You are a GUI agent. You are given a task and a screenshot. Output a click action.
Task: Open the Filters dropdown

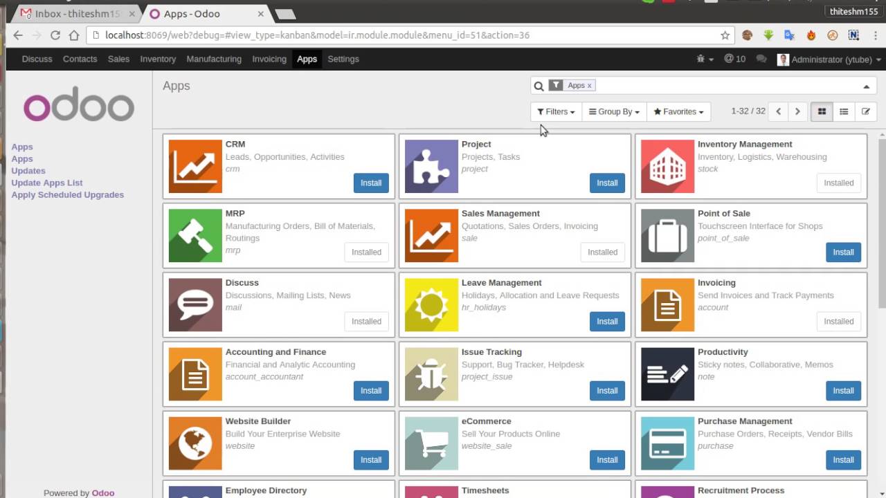click(x=557, y=111)
